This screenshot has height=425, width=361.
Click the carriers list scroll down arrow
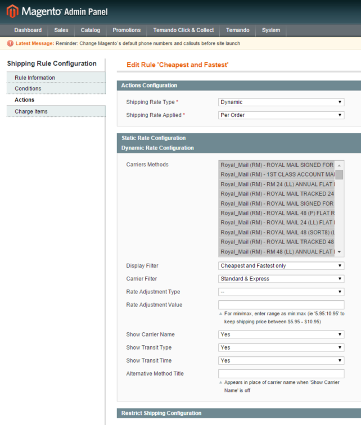click(339, 252)
